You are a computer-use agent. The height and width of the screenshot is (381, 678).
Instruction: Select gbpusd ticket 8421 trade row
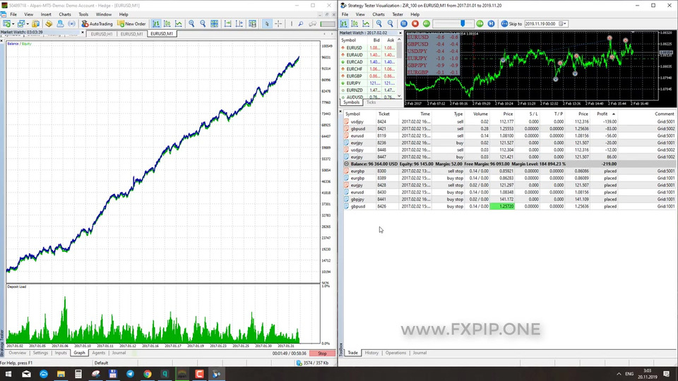tap(509, 128)
